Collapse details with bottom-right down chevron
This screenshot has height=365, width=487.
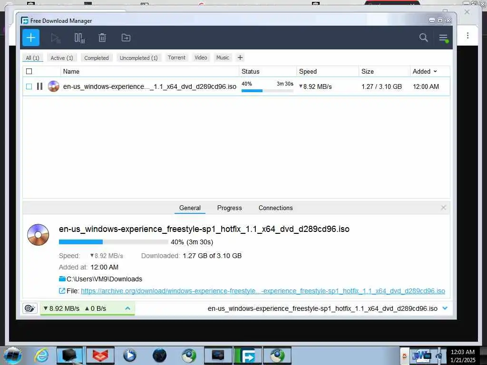pos(445,308)
